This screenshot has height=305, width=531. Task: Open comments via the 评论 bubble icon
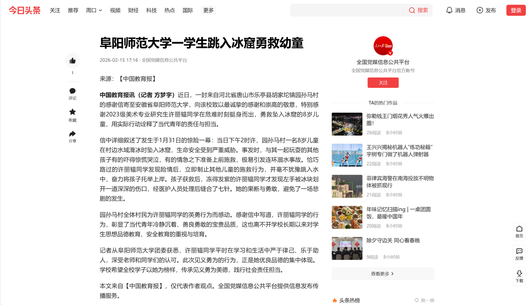click(72, 91)
